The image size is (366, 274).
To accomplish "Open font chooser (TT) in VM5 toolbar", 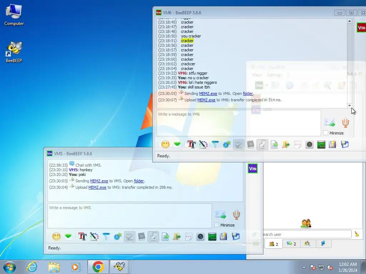I will point(82,237).
